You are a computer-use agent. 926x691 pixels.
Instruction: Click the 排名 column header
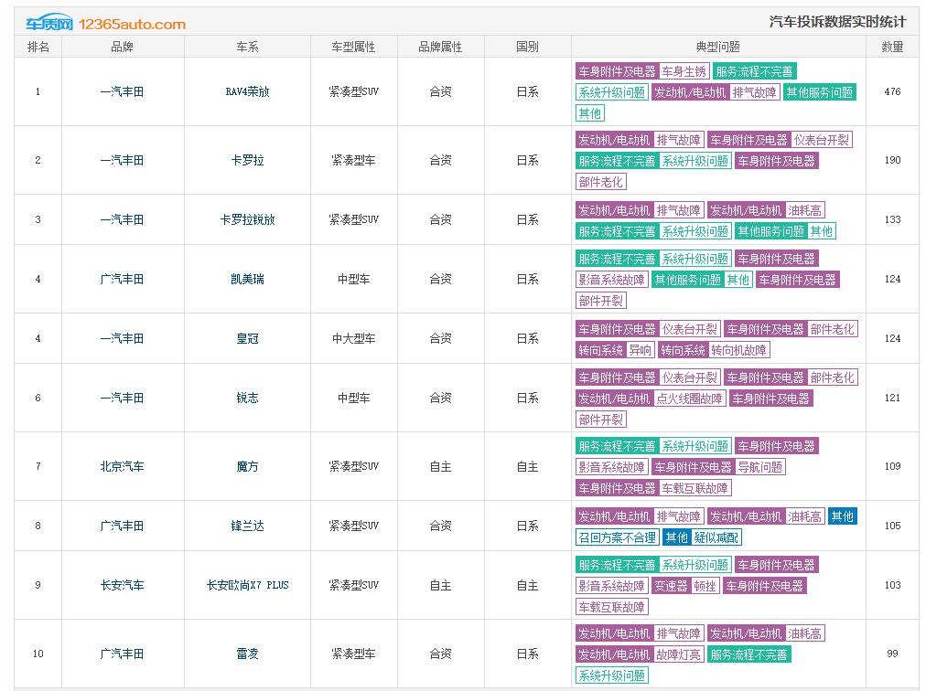tap(38, 47)
